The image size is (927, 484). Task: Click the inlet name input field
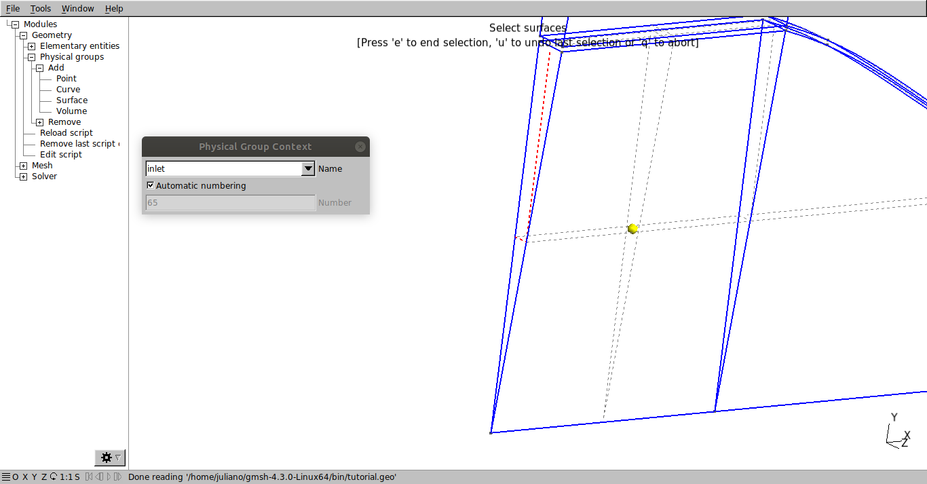[223, 168]
